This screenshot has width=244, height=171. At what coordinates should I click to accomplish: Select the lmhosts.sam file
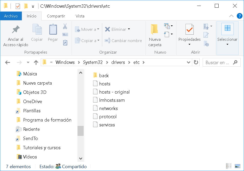coord(109,100)
